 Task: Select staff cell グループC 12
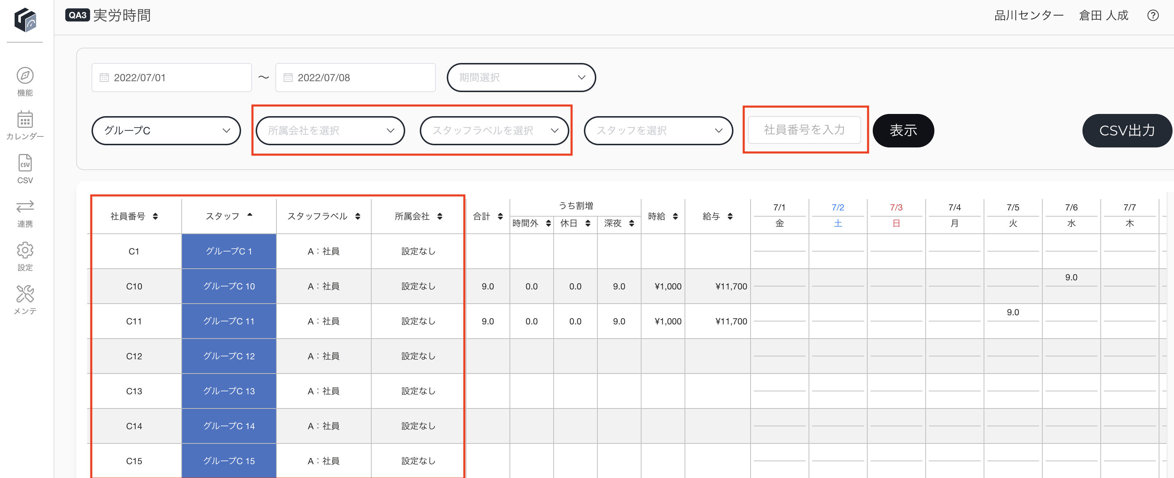click(229, 356)
